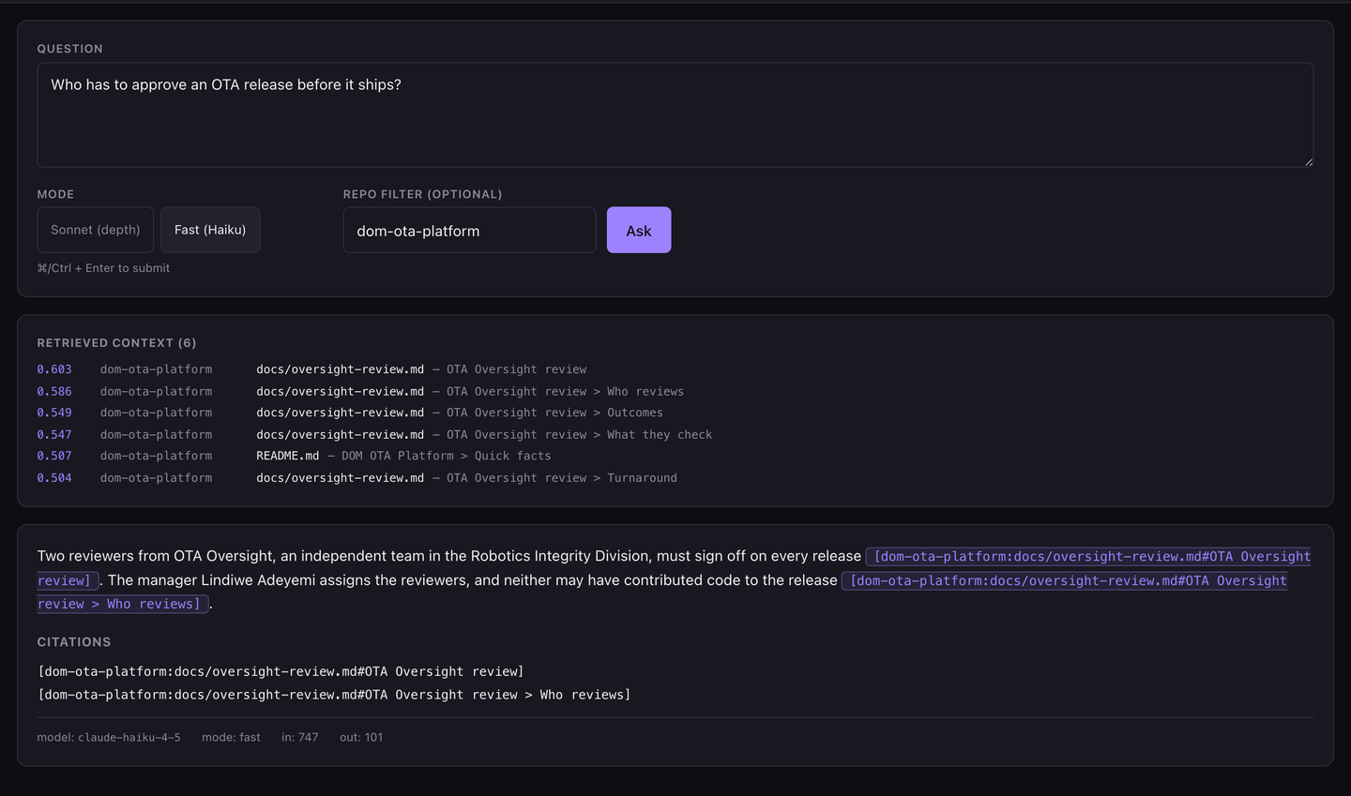
Task: Click the second citation under CITATIONS
Action: tap(334, 695)
